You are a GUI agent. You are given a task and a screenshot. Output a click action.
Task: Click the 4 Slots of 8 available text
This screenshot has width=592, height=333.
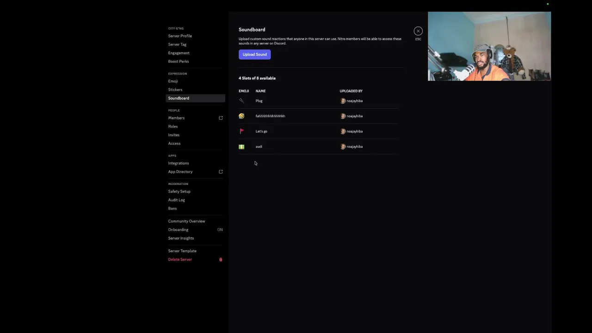coord(257,78)
